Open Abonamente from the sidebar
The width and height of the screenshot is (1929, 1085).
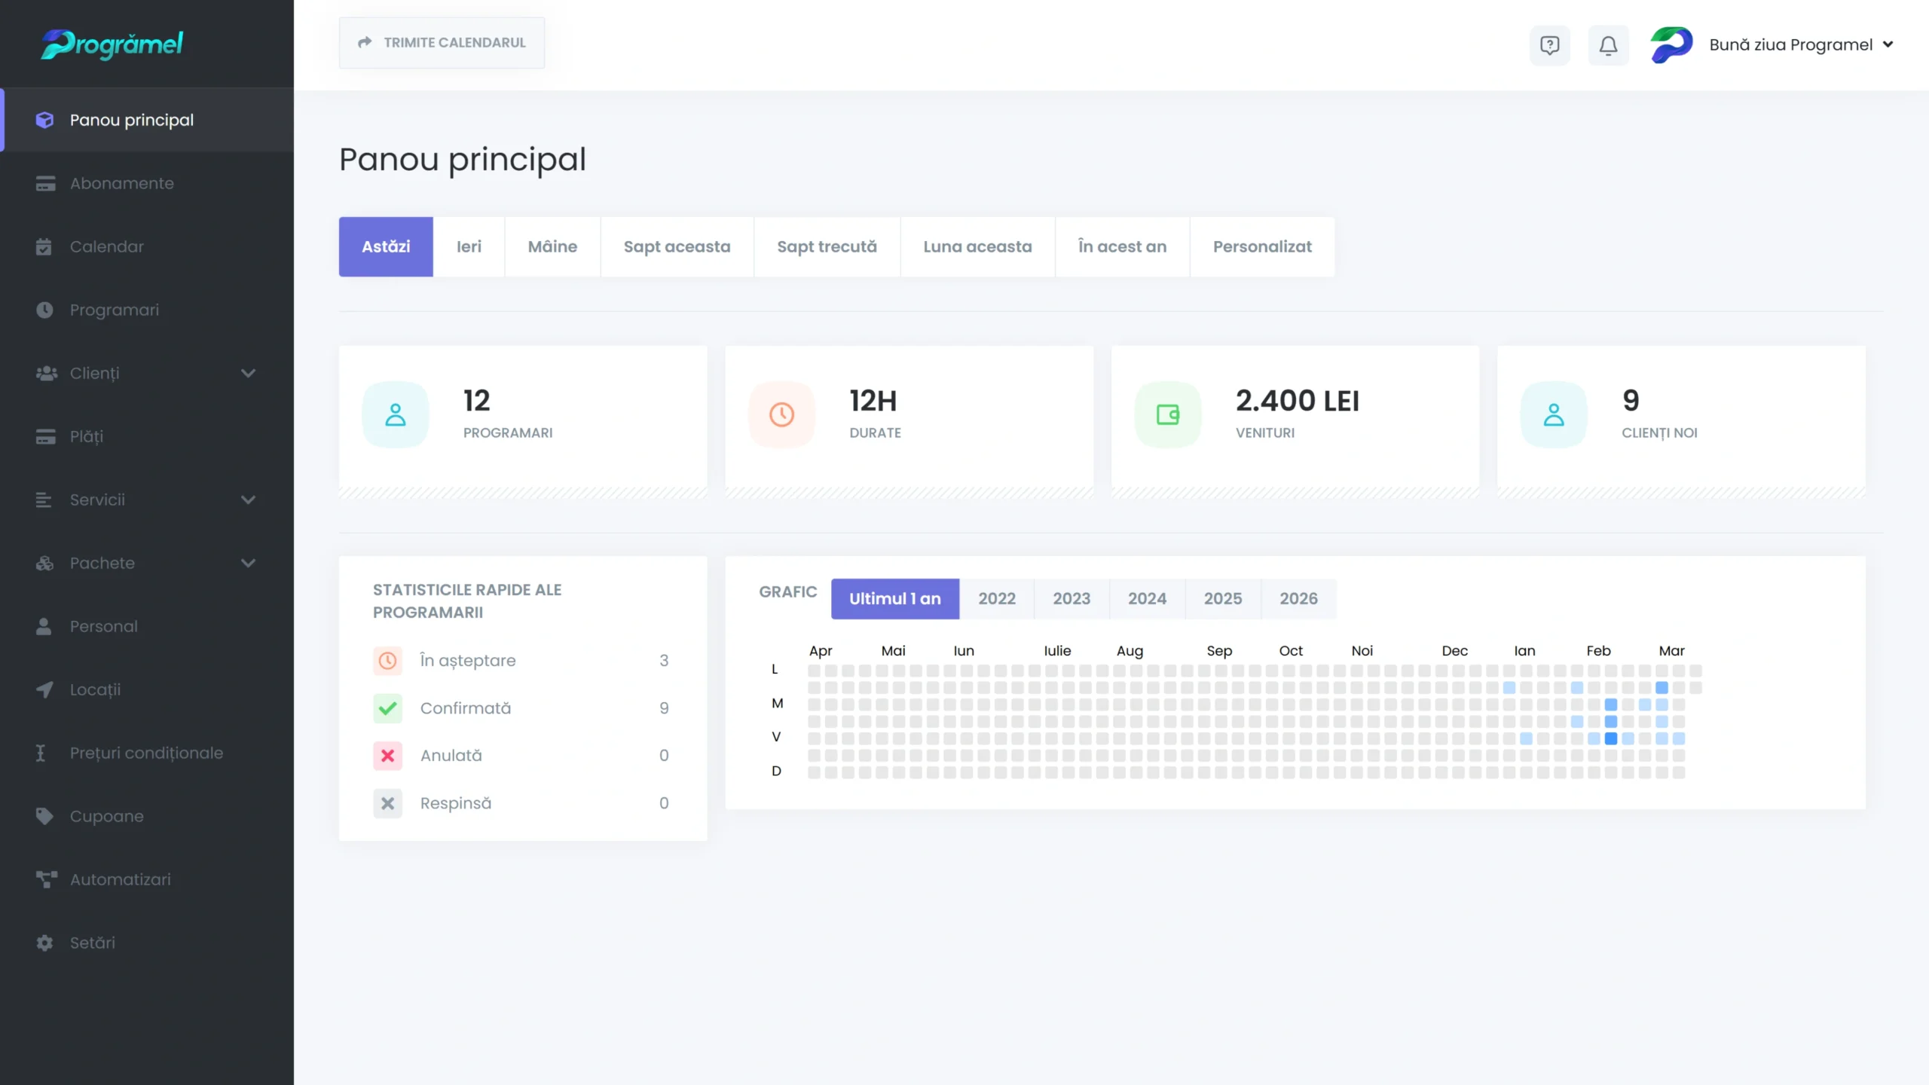tap(121, 183)
